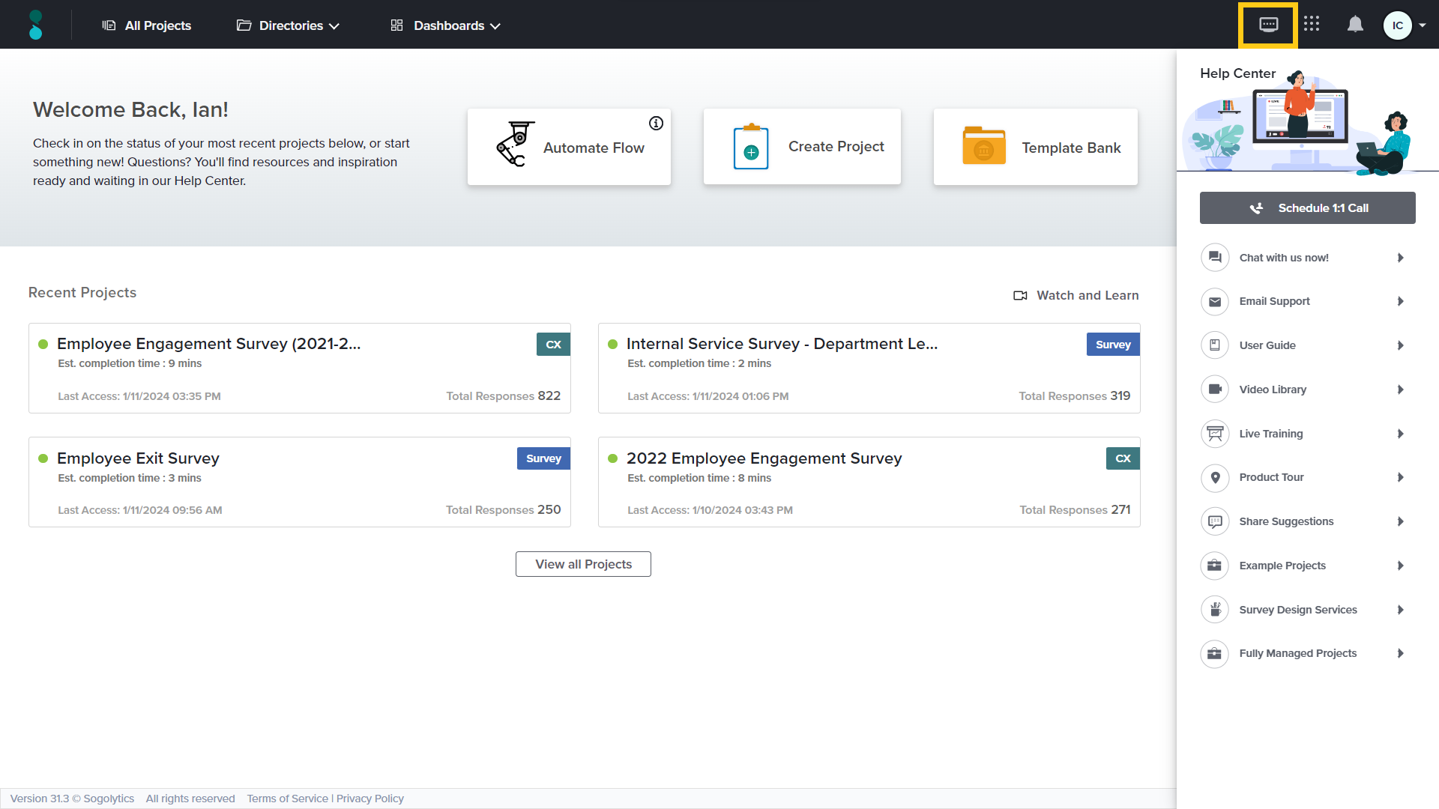The image size is (1439, 809).
Task: Click View all Projects button
Action: 583,564
